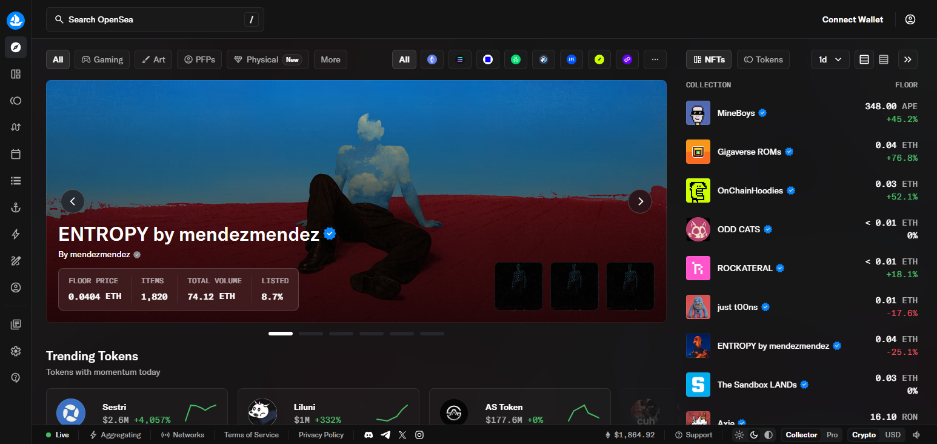Select the system contrast theme icon
937x444 pixels.
tap(769, 435)
